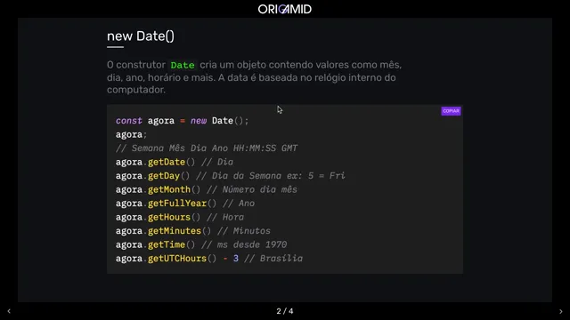Go to the previous slide arrow

(9, 311)
